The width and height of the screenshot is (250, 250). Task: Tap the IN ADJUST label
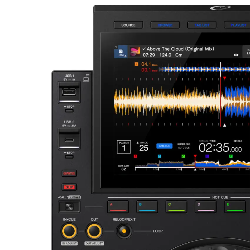69,243
